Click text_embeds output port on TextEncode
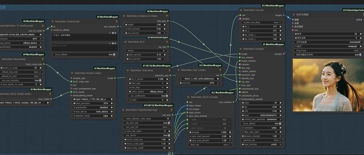 click(118, 26)
